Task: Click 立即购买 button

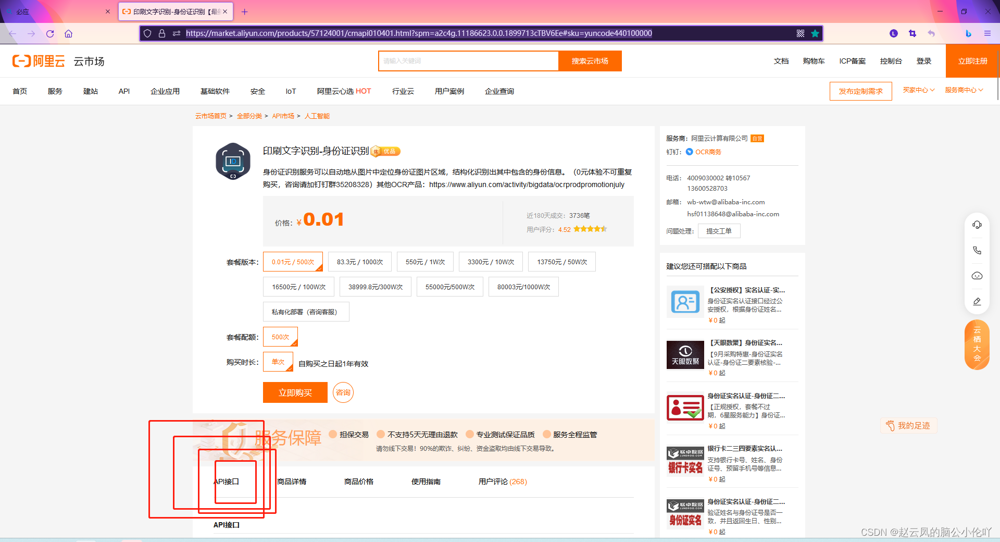Action: click(x=295, y=392)
